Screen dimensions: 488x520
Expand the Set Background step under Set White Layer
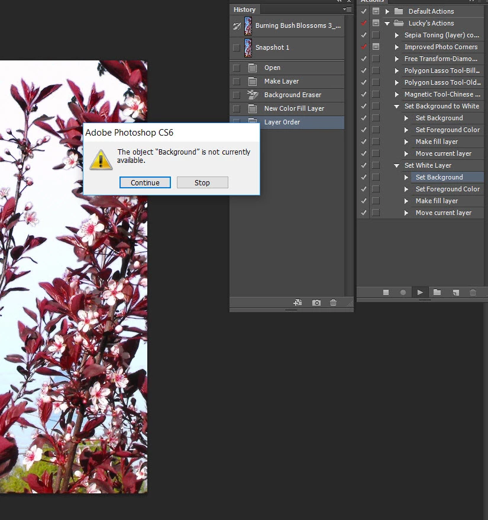(406, 178)
